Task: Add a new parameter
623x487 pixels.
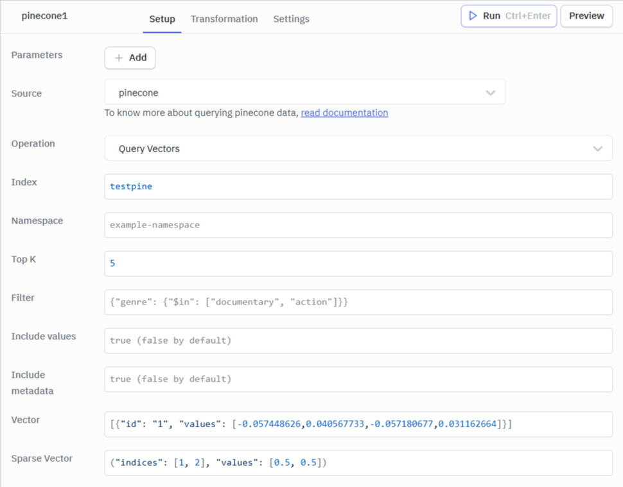Action: click(x=130, y=58)
